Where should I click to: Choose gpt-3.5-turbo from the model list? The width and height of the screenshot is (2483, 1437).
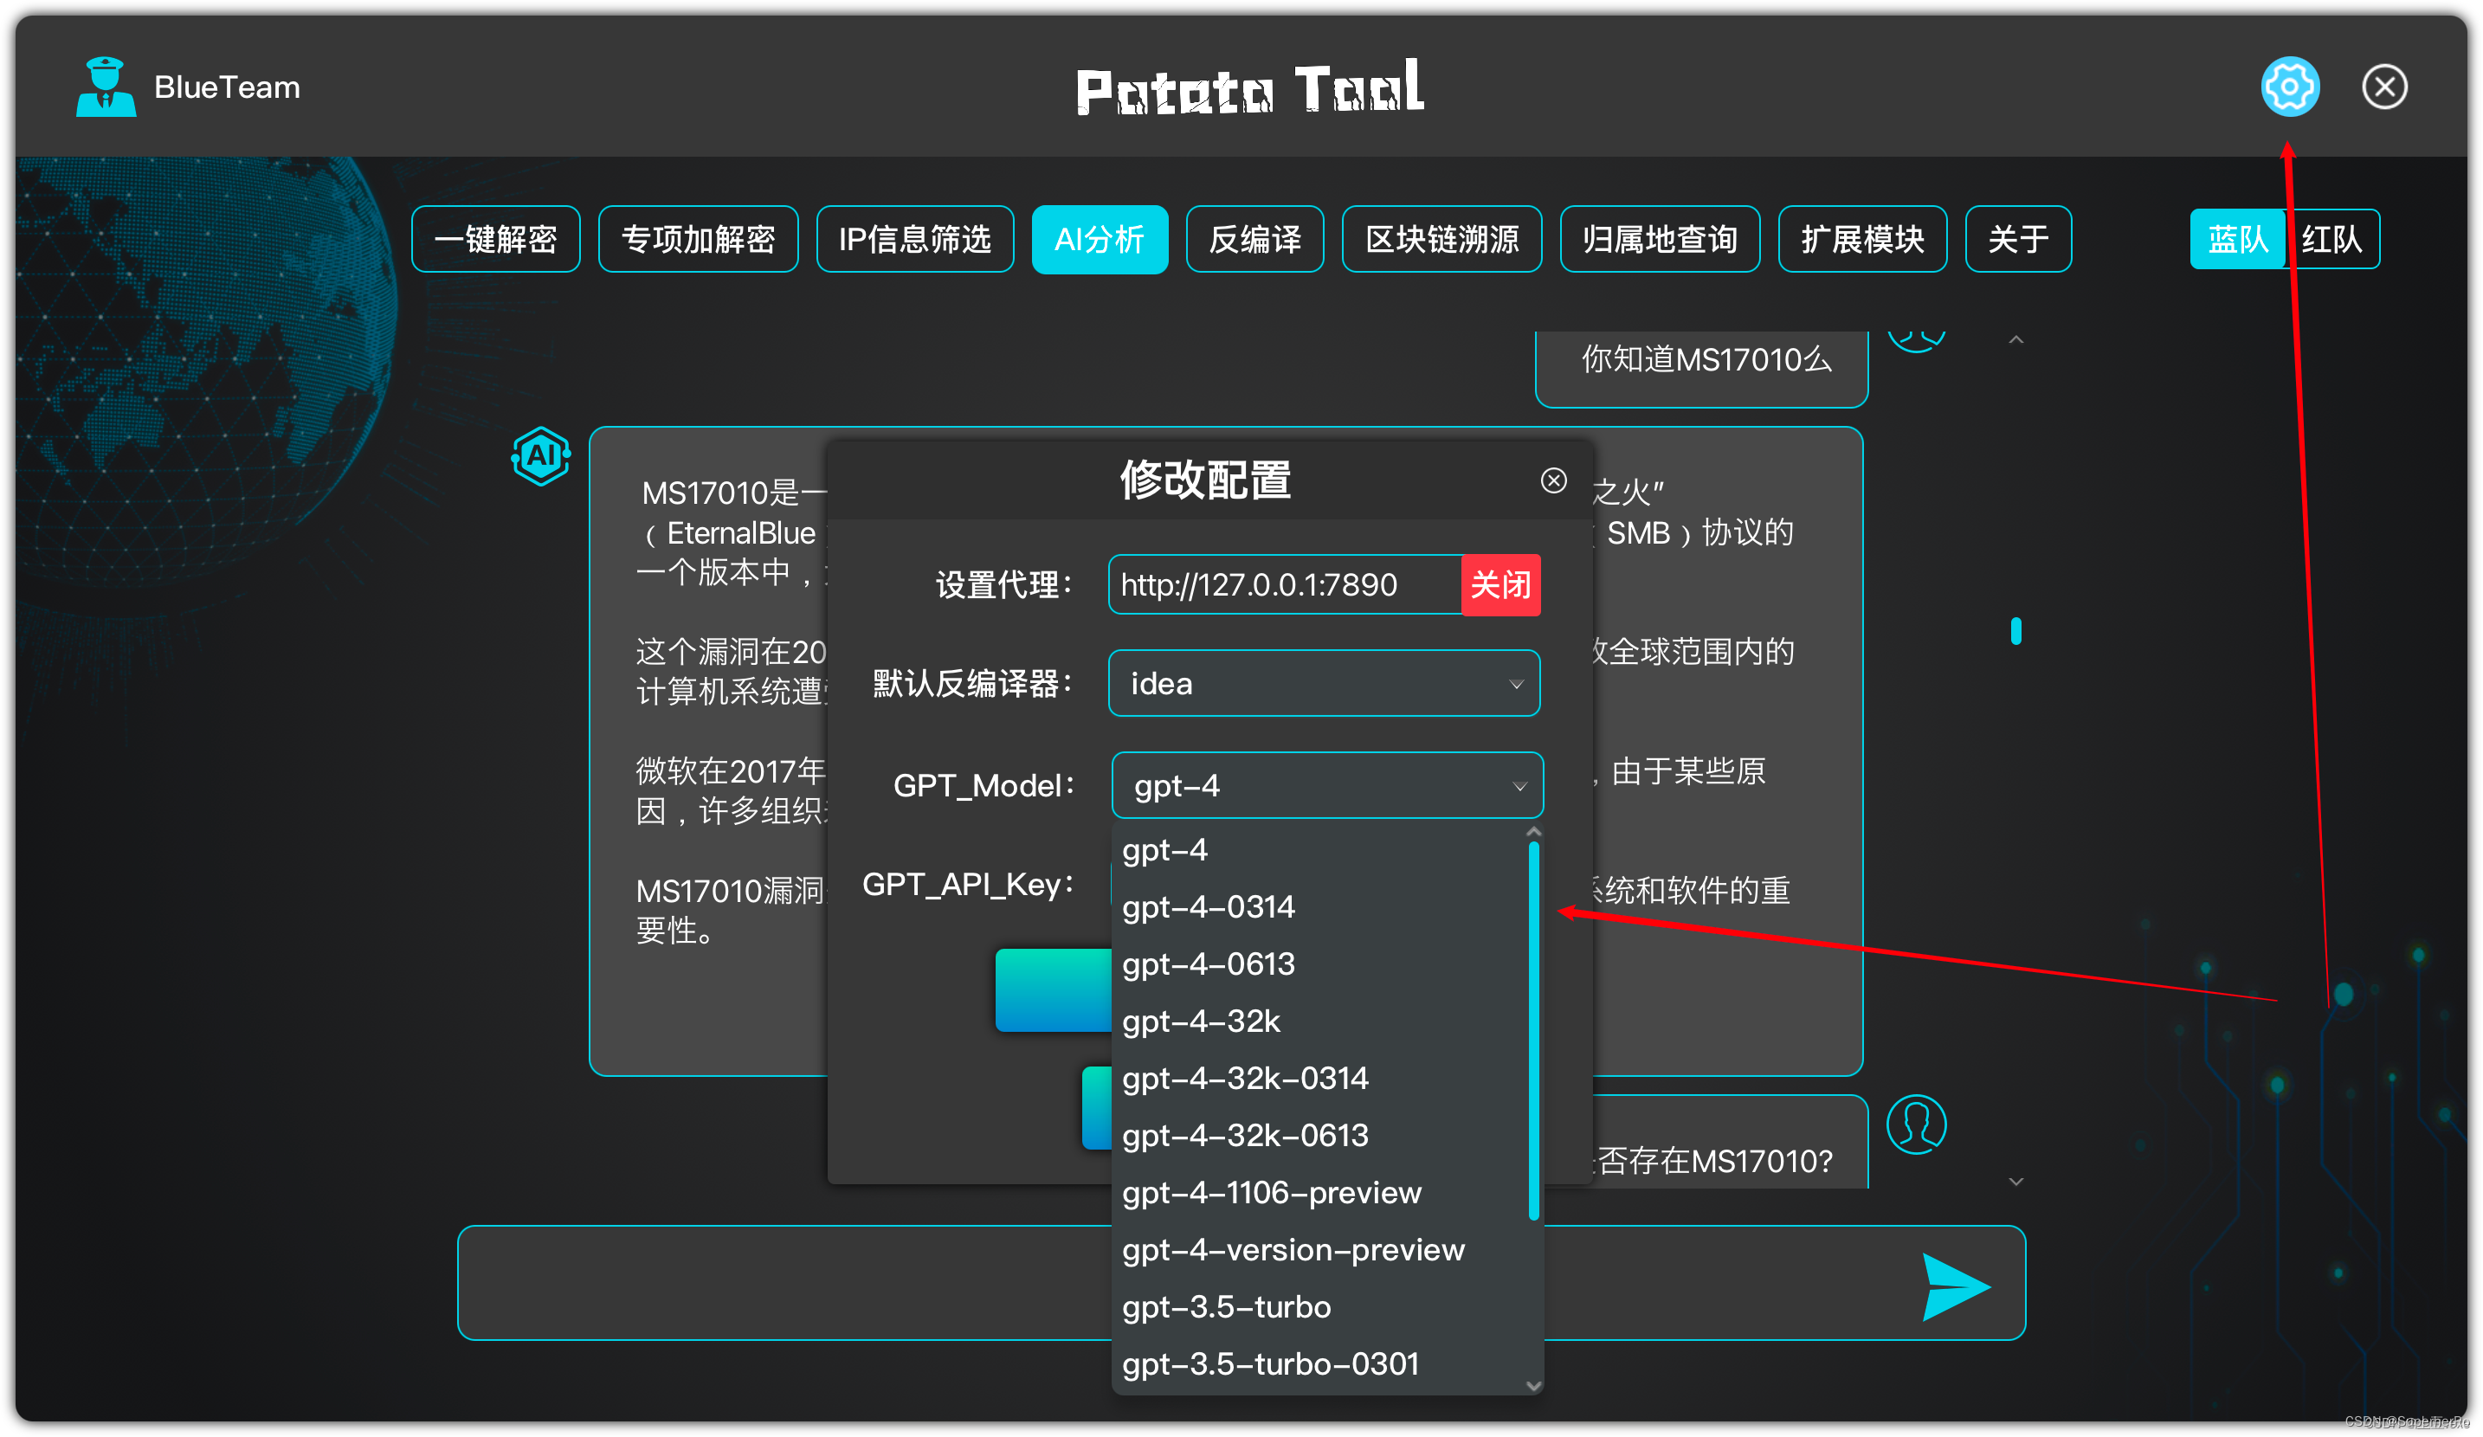pos(1226,1307)
